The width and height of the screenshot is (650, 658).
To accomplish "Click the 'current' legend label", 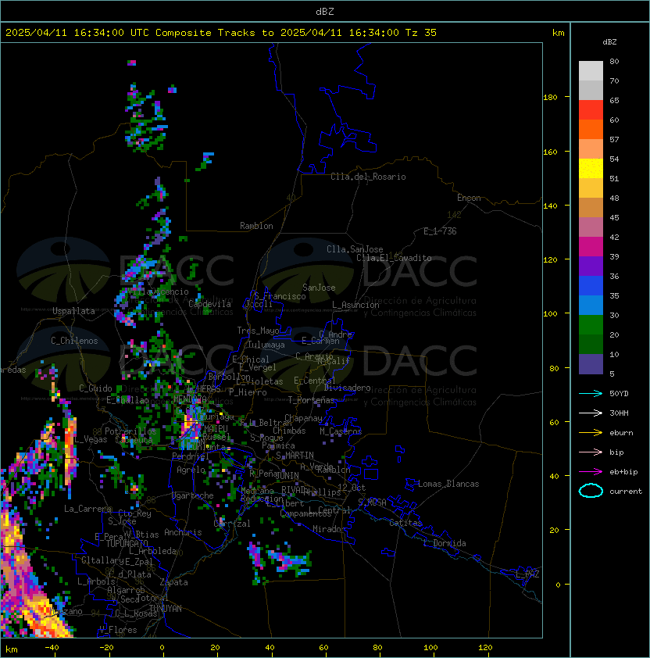I will [626, 492].
